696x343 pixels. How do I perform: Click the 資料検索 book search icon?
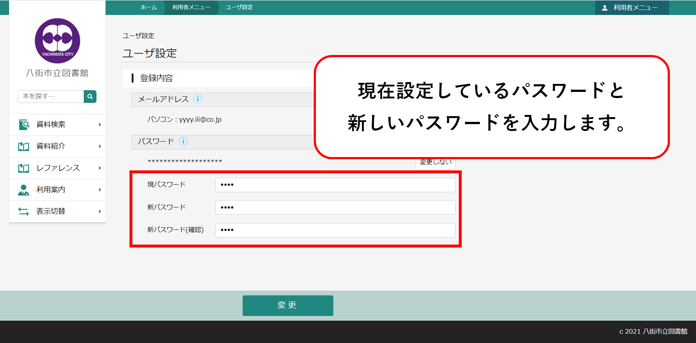(24, 124)
